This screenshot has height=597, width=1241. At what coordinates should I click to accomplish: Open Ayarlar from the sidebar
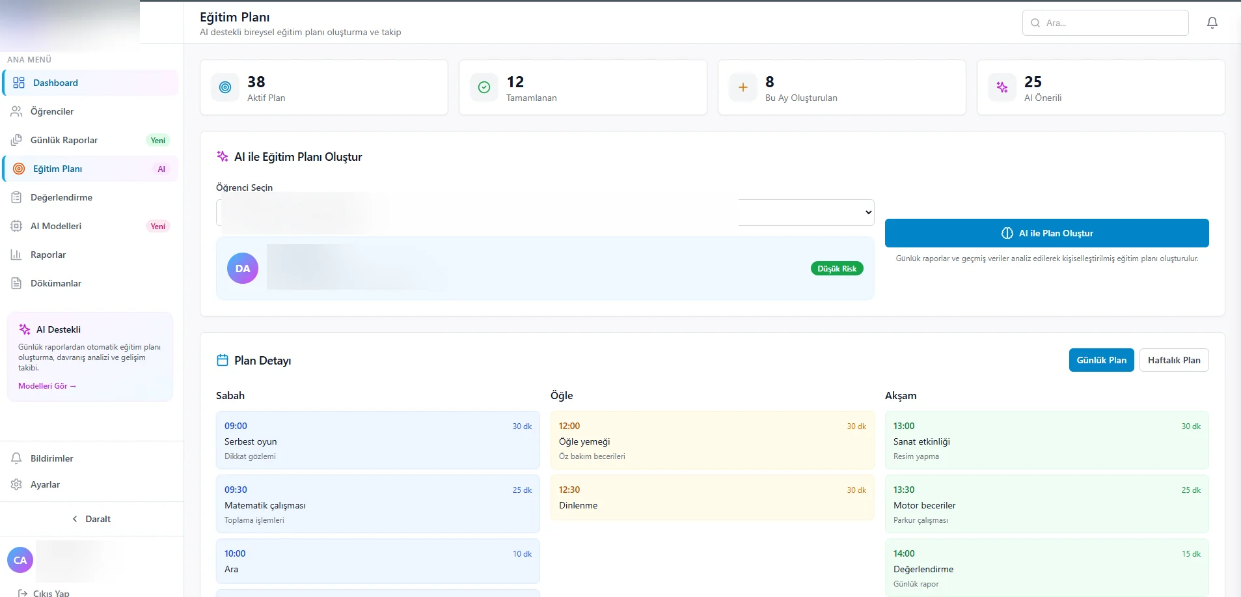click(46, 484)
